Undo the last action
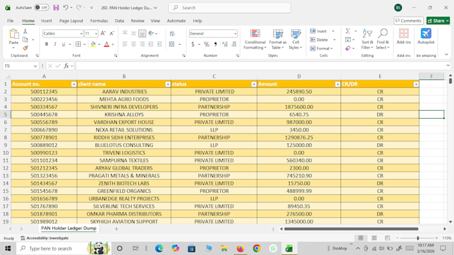This screenshot has height=255, width=454. 65,8
